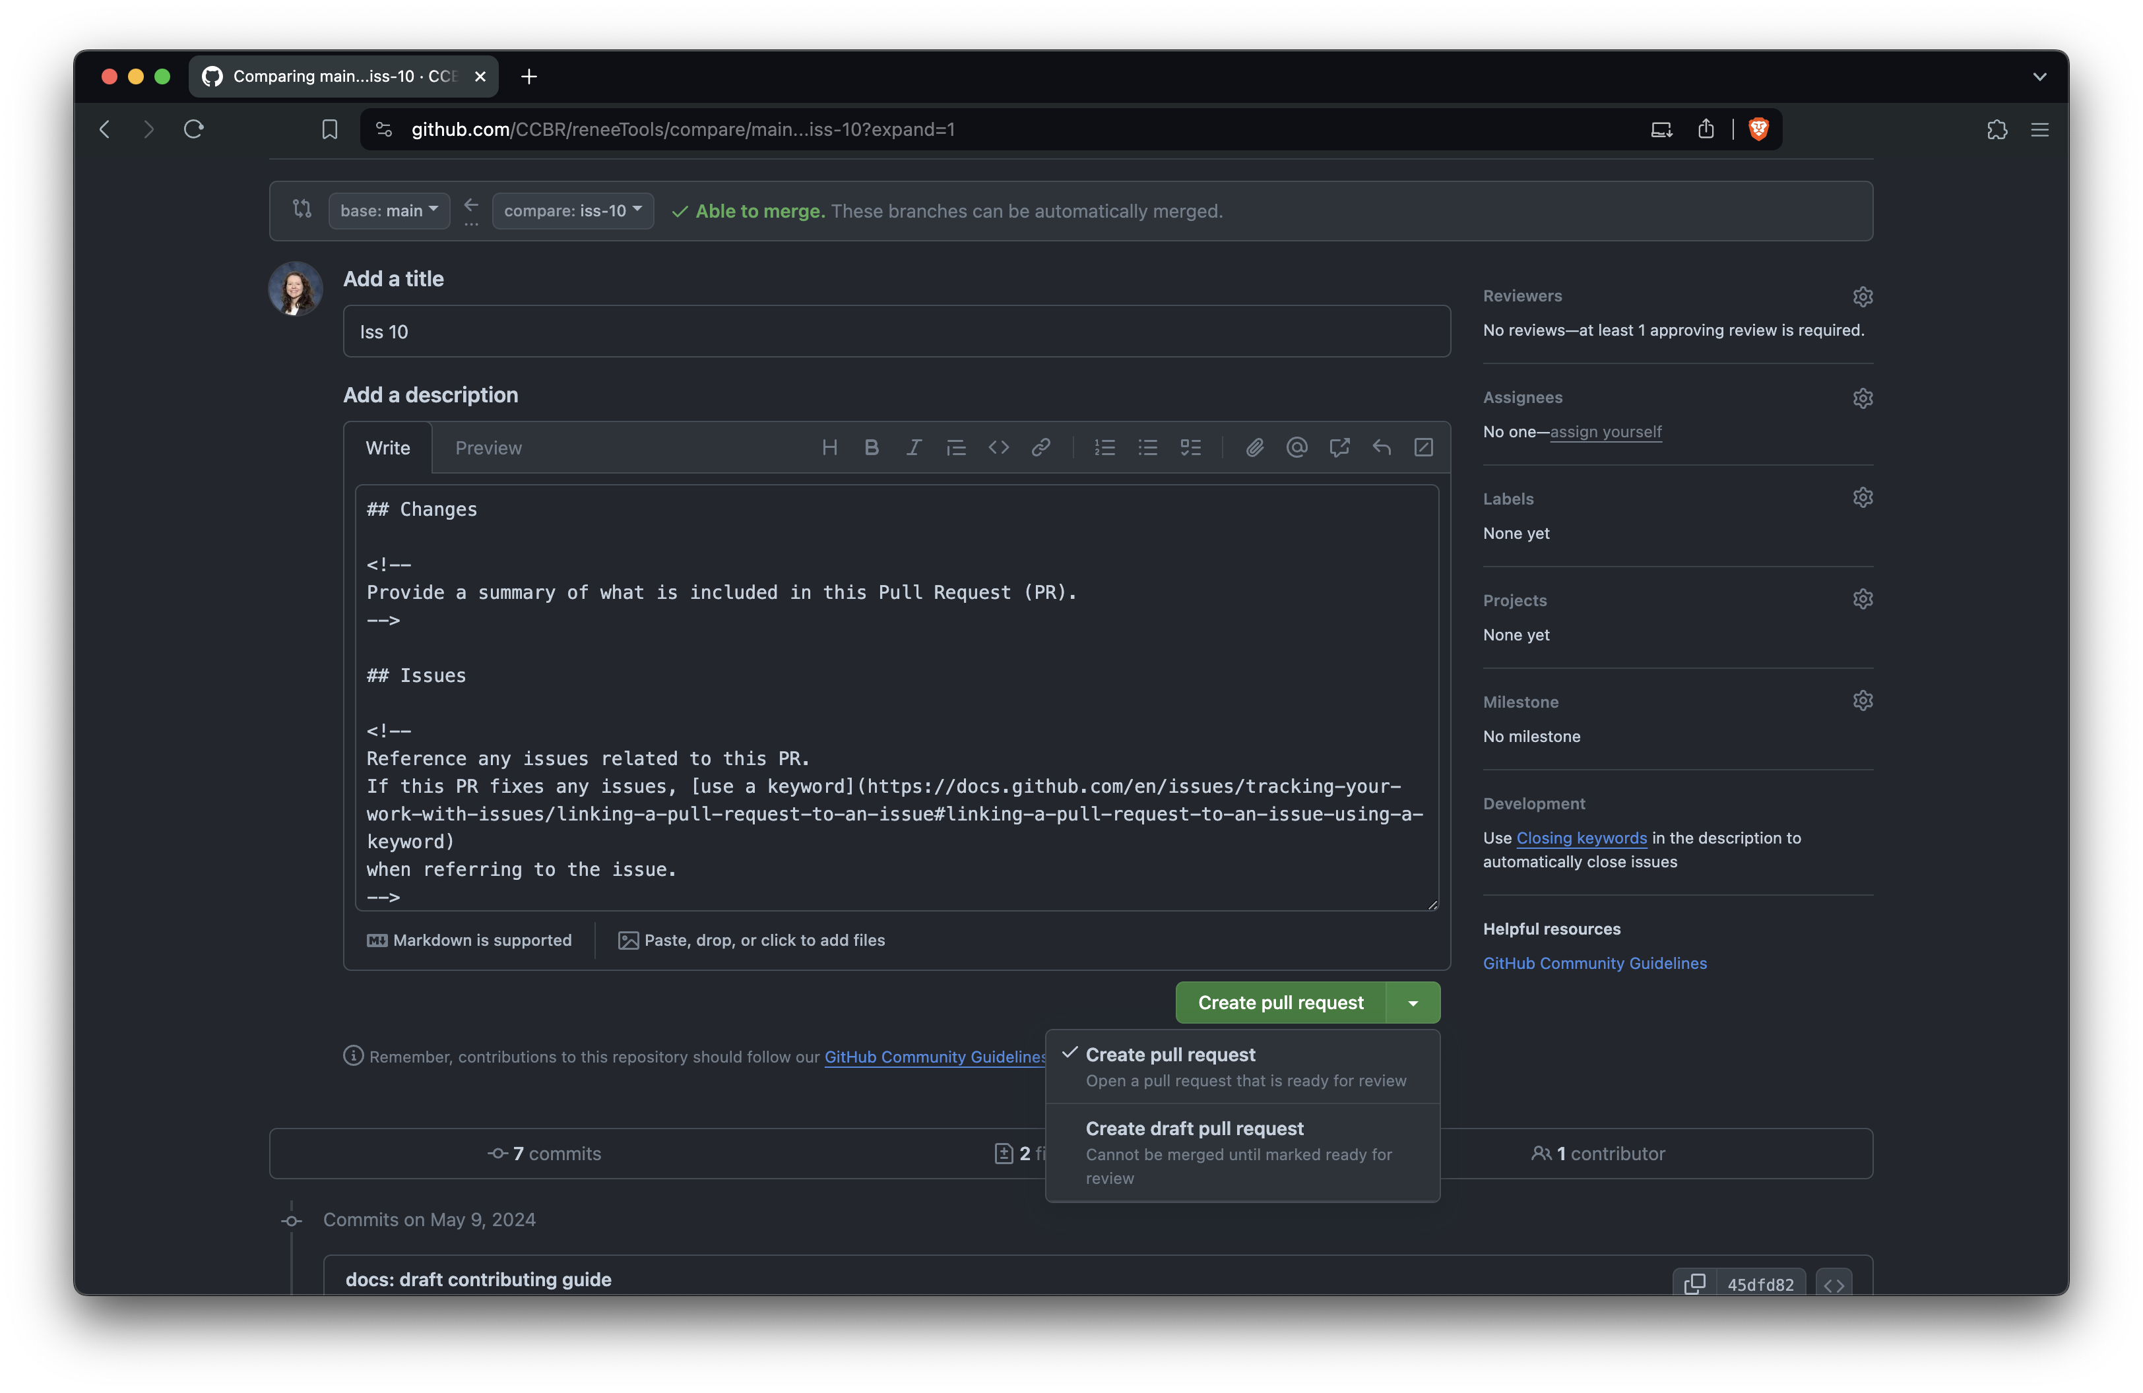Copy the 45dfd82 commit SHA

click(x=1694, y=1284)
